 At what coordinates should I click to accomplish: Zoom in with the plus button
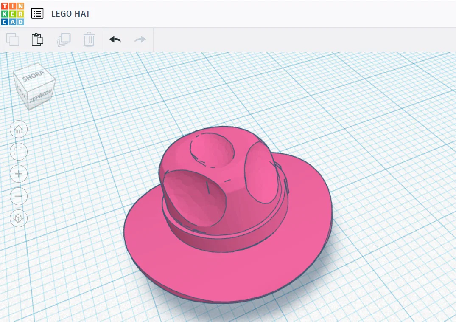pyautogui.click(x=19, y=174)
